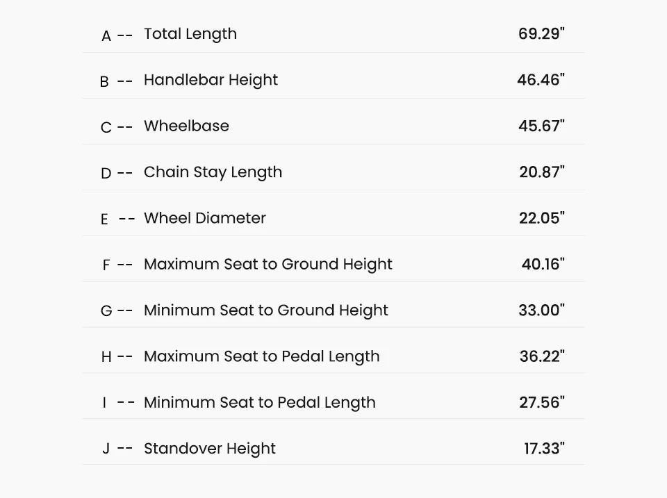
Task: Click the 45.67" wheelbase value
Action: coord(541,126)
